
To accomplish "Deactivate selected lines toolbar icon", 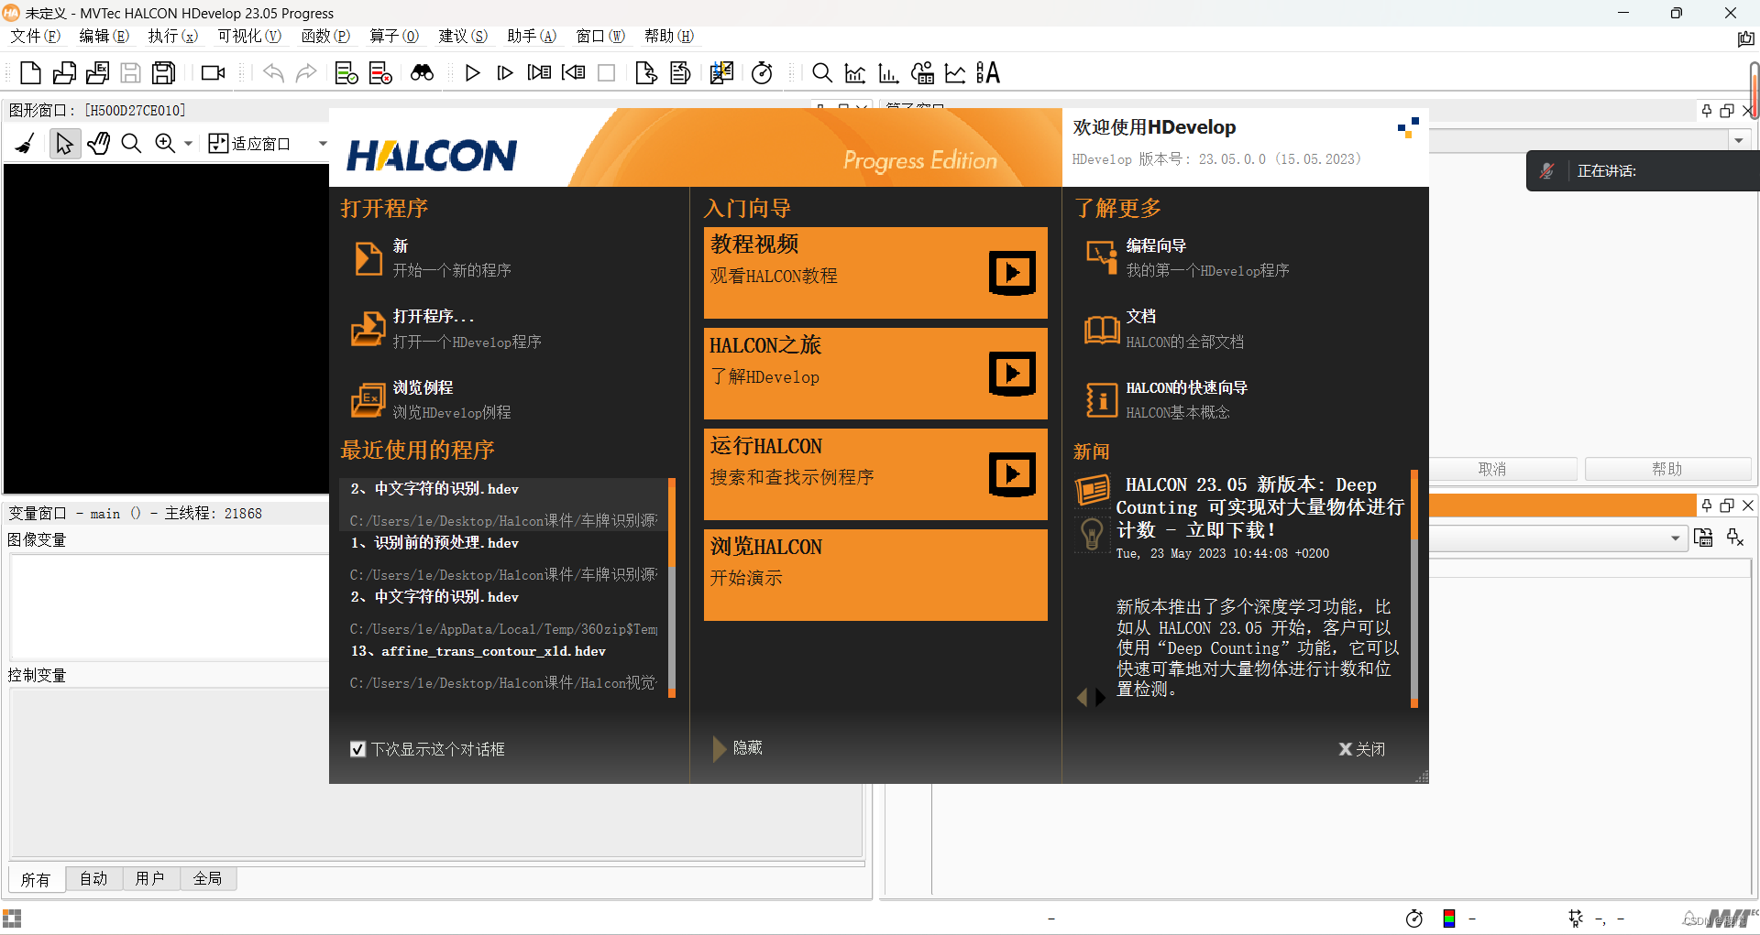I will [380, 72].
